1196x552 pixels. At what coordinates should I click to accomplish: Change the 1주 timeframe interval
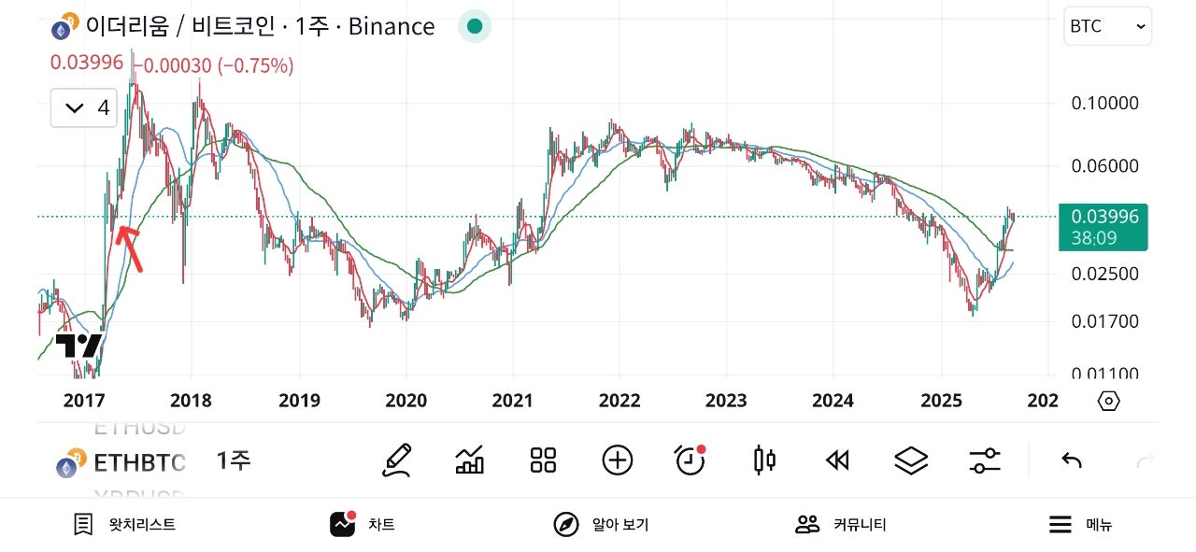234,460
